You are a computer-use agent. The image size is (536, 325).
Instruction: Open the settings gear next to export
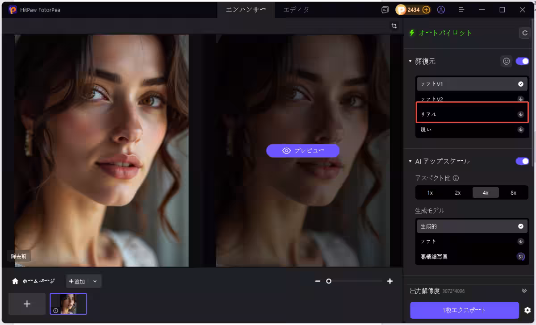click(528, 310)
